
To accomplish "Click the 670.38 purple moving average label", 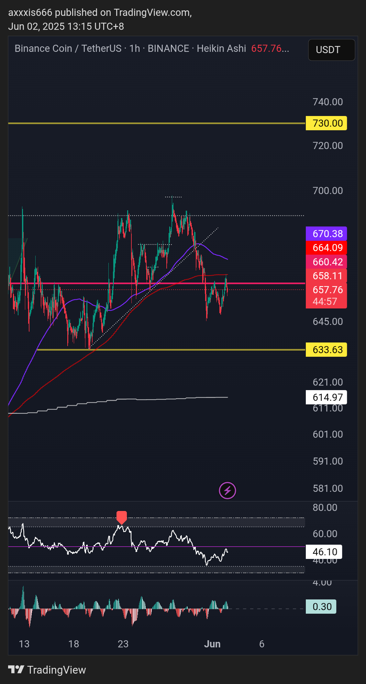I will pos(326,234).
